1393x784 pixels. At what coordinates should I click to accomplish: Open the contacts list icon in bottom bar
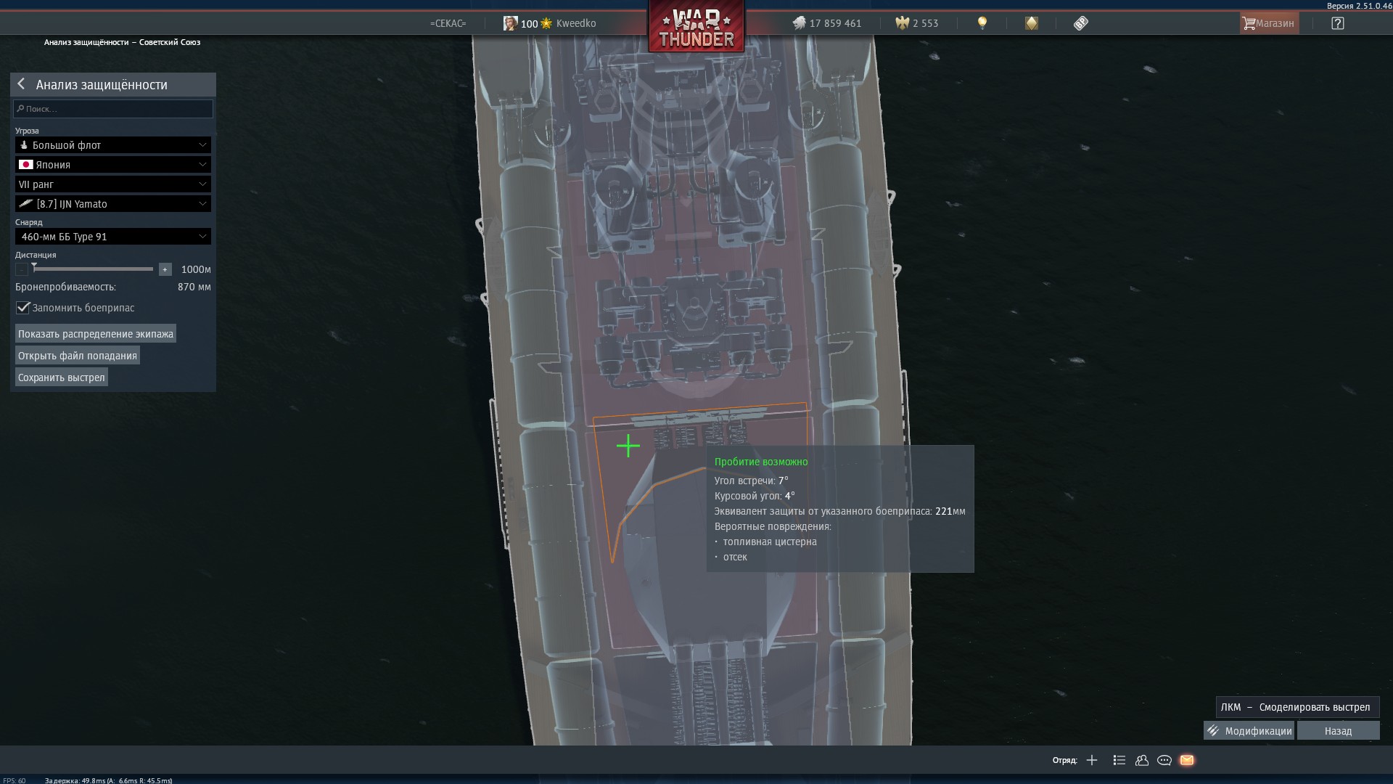coord(1141,760)
